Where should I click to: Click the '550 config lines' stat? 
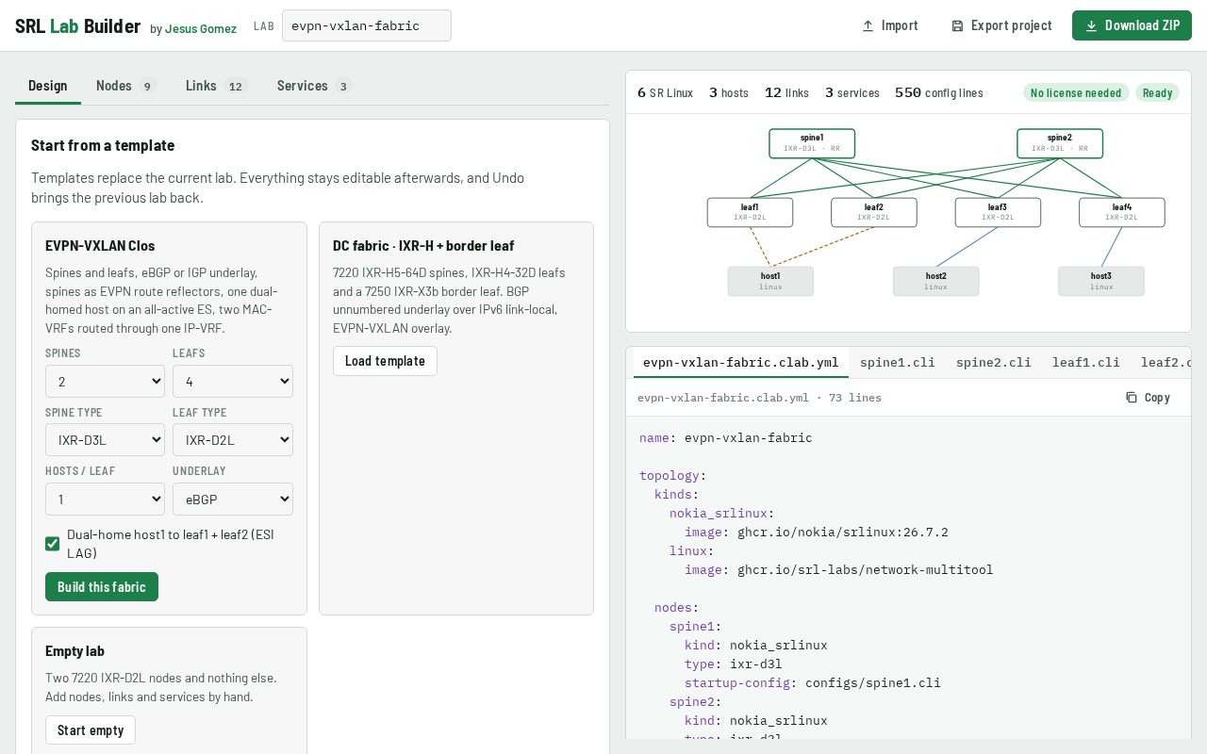(x=939, y=92)
